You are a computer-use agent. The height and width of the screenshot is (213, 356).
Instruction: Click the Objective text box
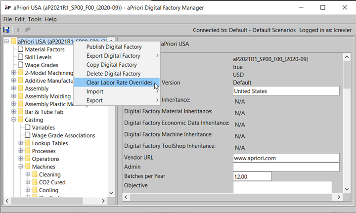(282, 187)
